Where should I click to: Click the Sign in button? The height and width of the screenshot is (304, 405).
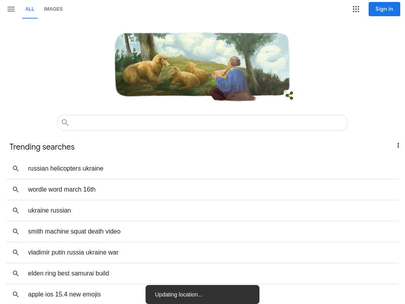coord(384,9)
